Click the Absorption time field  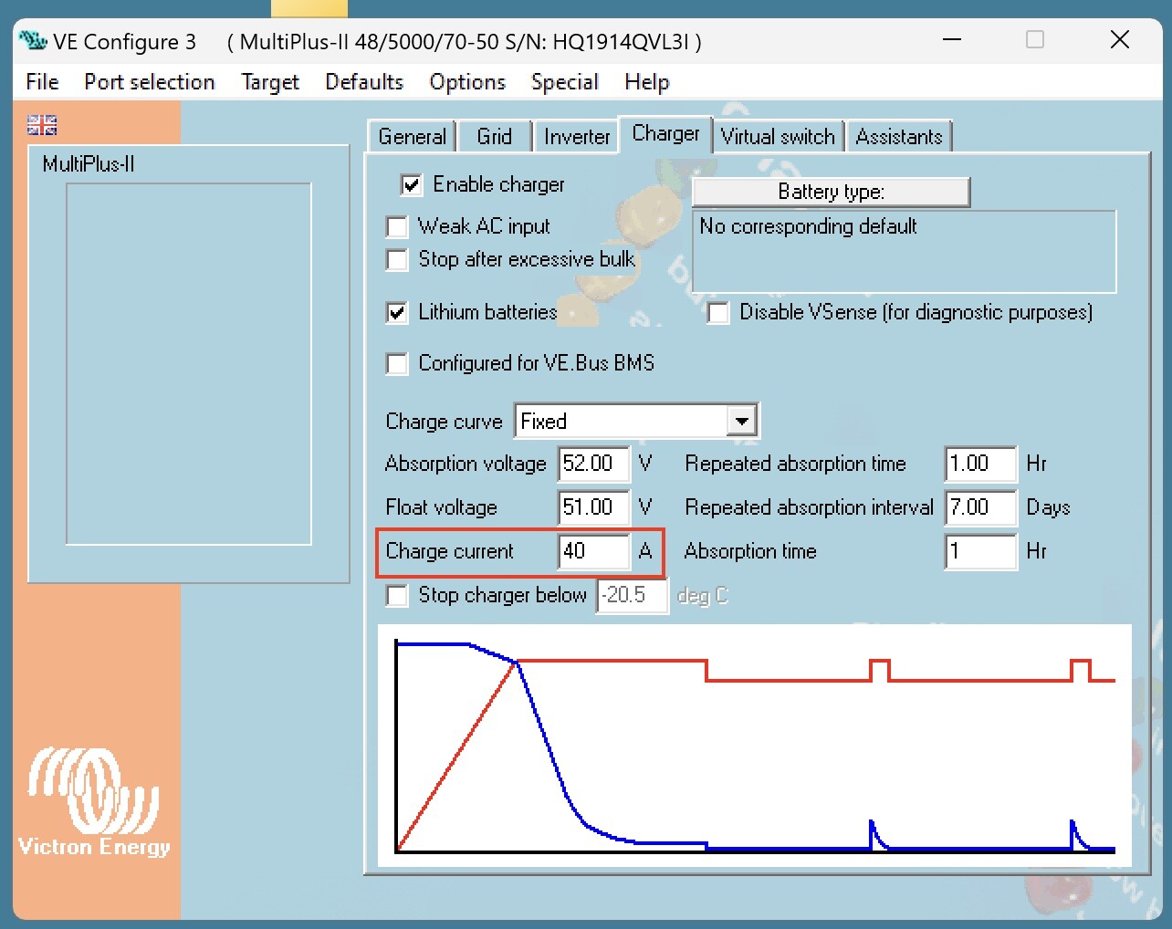tap(981, 551)
